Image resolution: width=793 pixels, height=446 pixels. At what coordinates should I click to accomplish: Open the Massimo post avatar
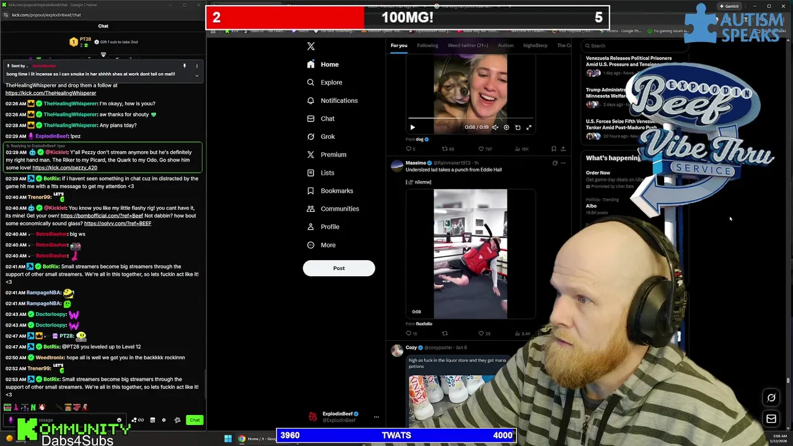click(x=396, y=165)
